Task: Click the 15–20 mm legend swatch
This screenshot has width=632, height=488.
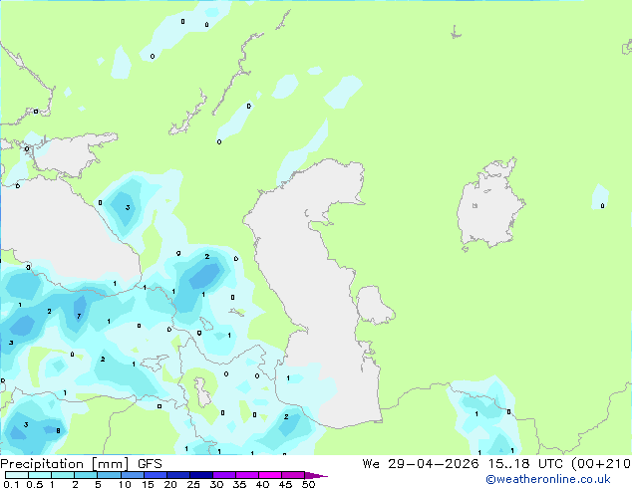Action: point(155,475)
